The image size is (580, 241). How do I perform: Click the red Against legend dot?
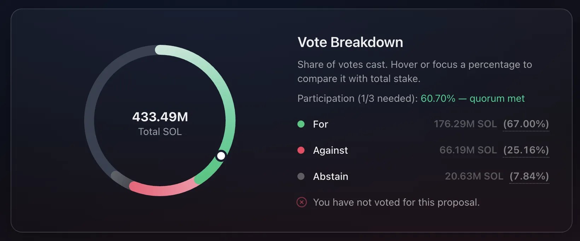tap(301, 150)
